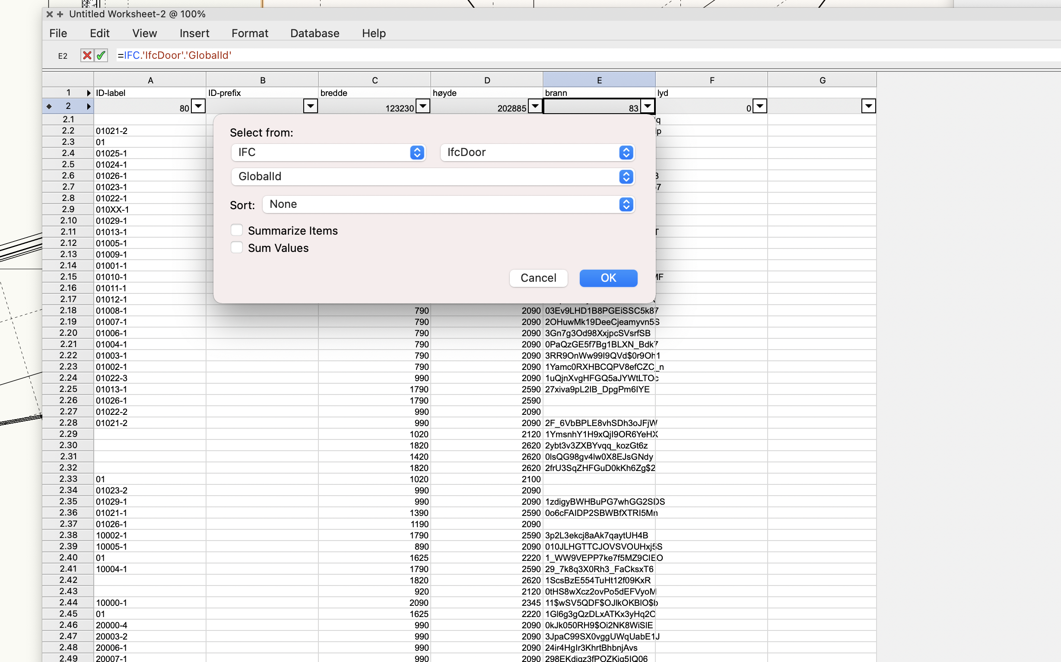The image size is (1061, 662).
Task: Click the Cancel button
Action: (538, 278)
